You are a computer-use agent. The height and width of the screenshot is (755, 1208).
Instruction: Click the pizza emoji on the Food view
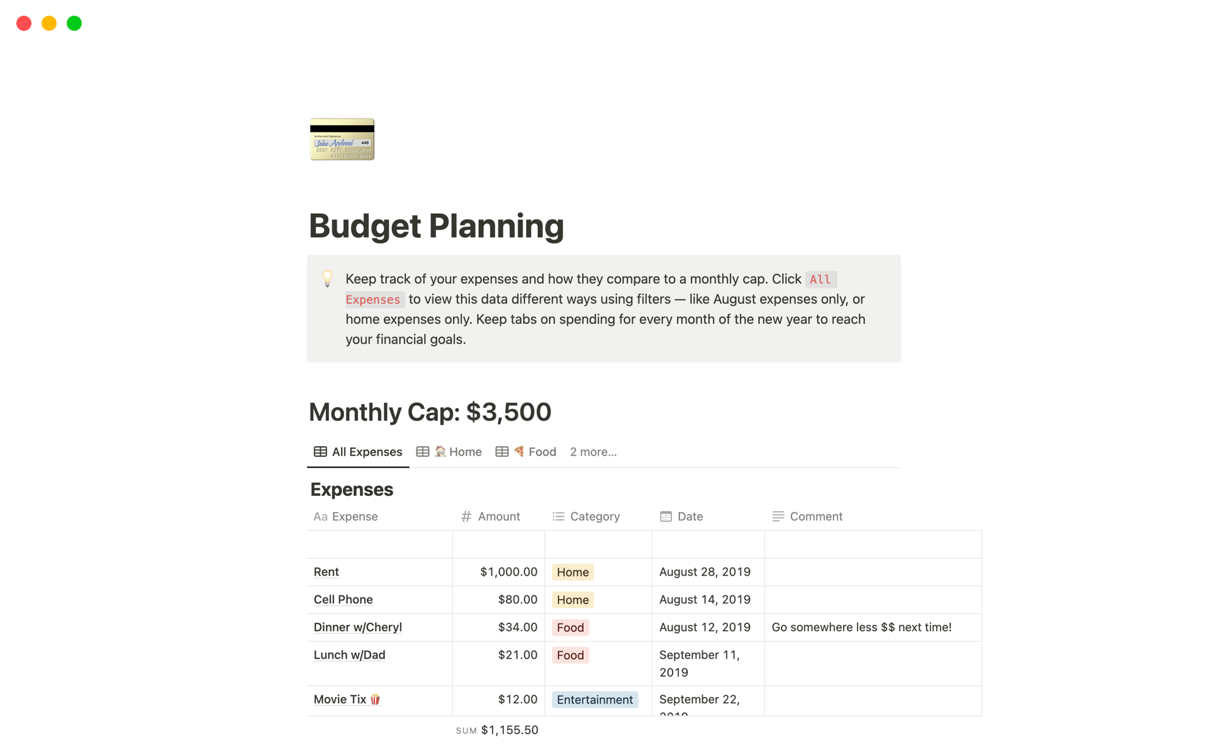(x=519, y=451)
